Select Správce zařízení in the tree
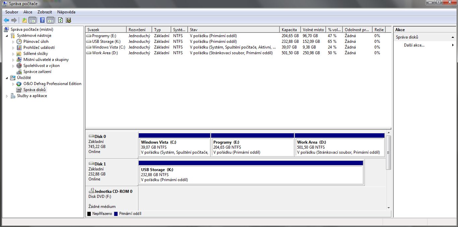 click(37, 72)
